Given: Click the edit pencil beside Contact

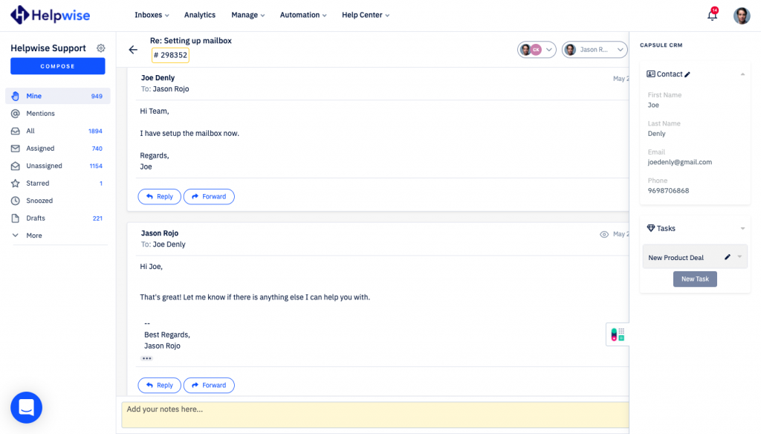Looking at the screenshot, I should click(687, 74).
